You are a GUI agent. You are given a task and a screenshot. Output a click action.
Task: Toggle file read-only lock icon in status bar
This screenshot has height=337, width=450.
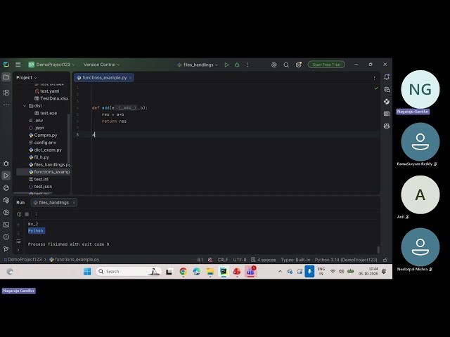[385, 260]
